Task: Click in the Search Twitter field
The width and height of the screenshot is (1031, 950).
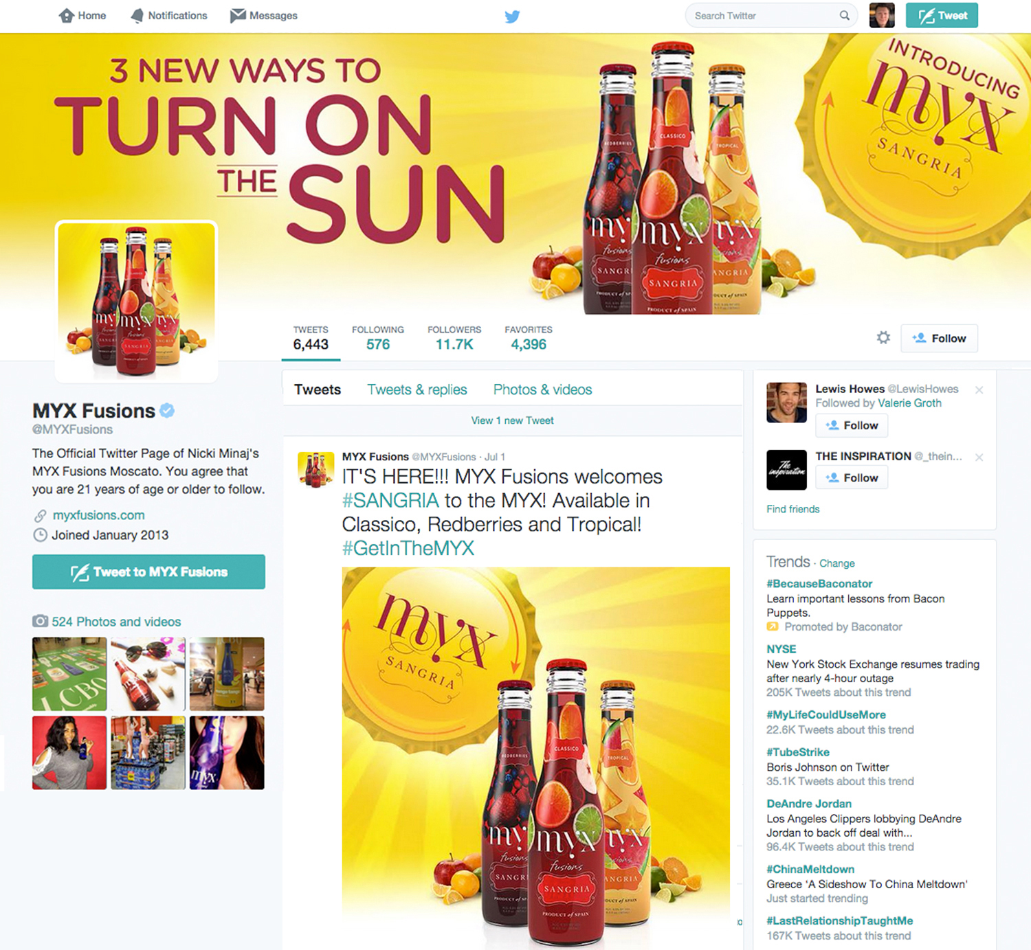Action: pos(771,16)
